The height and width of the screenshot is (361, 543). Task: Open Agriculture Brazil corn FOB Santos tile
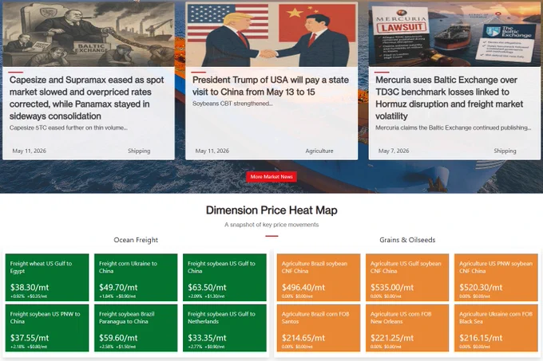coord(319,328)
